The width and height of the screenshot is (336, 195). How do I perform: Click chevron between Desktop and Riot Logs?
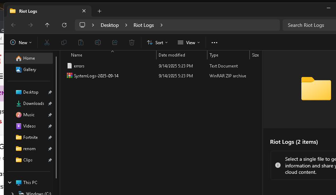pyautogui.click(x=126, y=25)
